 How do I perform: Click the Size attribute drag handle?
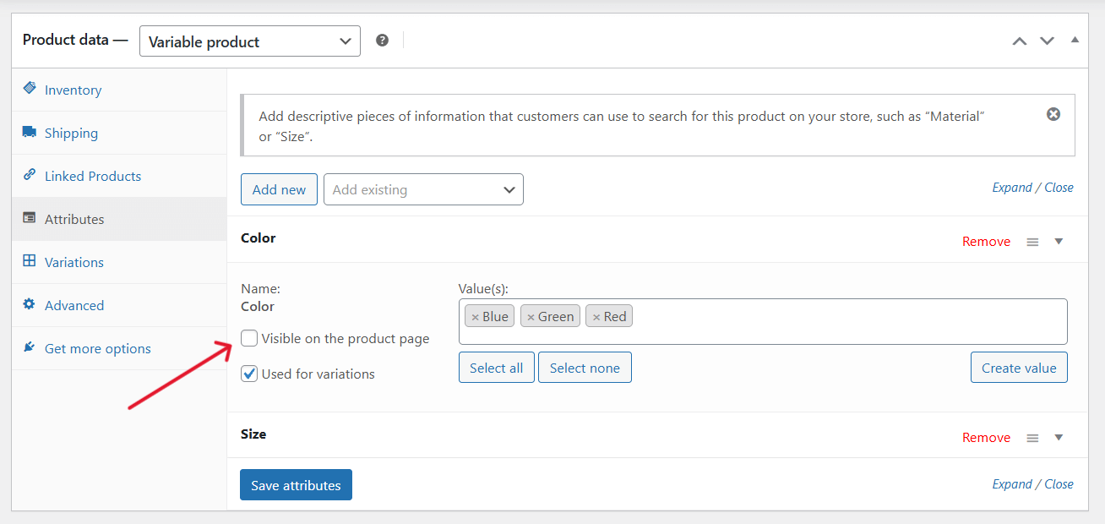click(x=1032, y=437)
